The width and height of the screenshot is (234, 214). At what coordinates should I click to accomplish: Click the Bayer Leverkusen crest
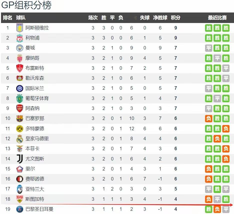pos(19,78)
